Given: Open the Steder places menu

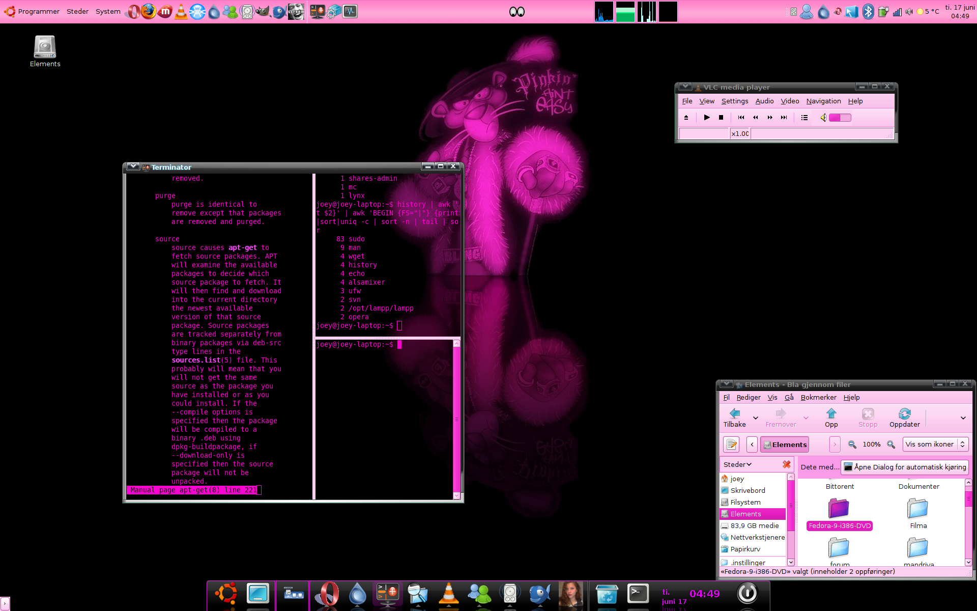Looking at the screenshot, I should (x=78, y=11).
